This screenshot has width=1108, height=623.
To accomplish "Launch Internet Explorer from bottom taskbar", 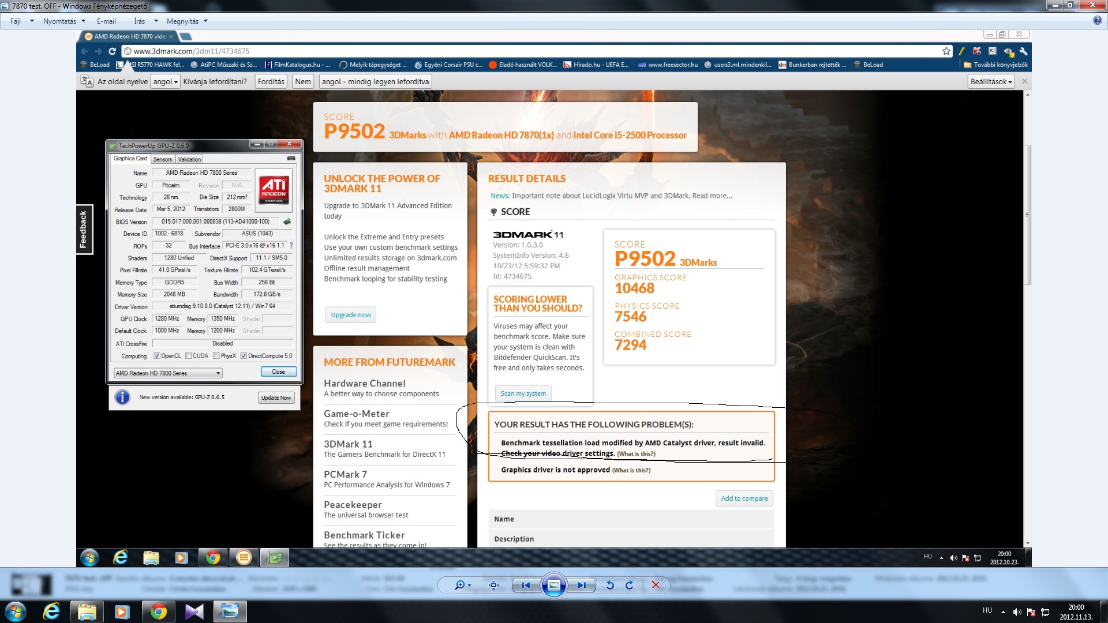I will pyautogui.click(x=51, y=611).
